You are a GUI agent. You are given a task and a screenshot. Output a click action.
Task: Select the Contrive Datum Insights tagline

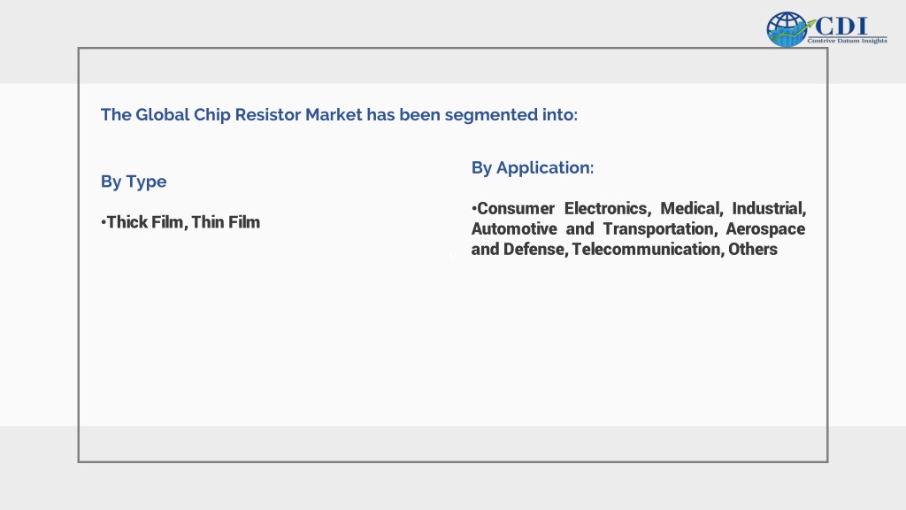tap(847, 41)
